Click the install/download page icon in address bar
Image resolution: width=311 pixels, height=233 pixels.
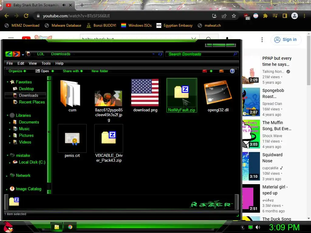(214, 16)
